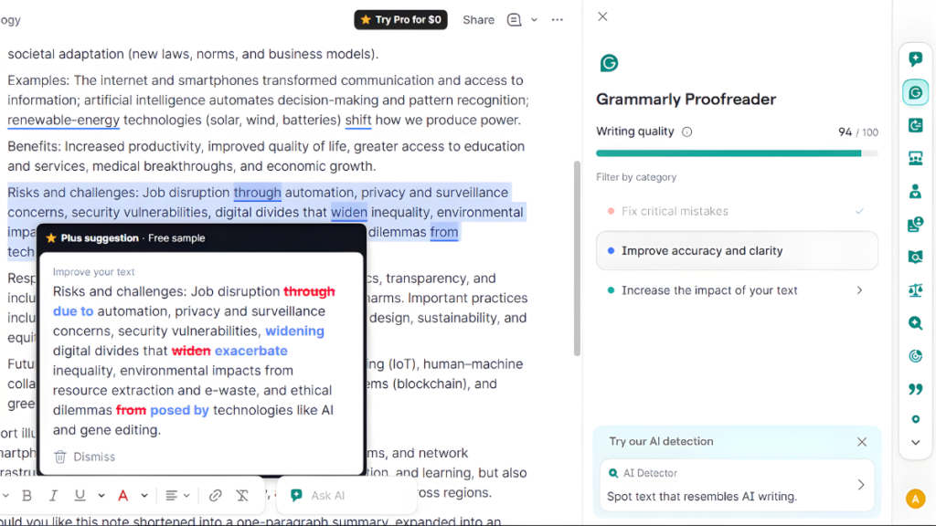Show the Writing quality info tooltip
The image size is (936, 526).
coord(687,131)
